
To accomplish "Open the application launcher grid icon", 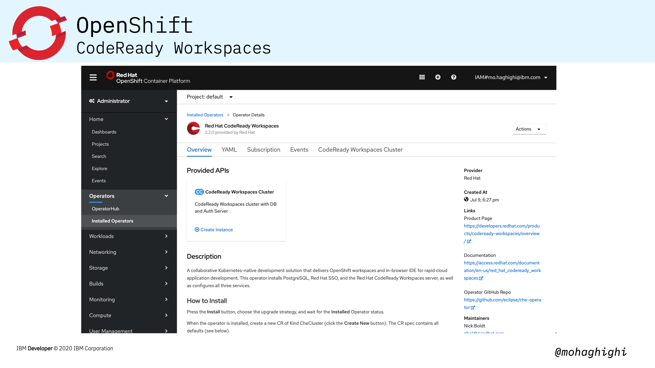I will coord(422,77).
